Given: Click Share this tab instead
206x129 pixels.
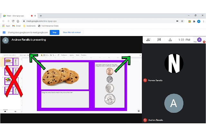Looking at the screenshot, I should [x=72, y=32].
